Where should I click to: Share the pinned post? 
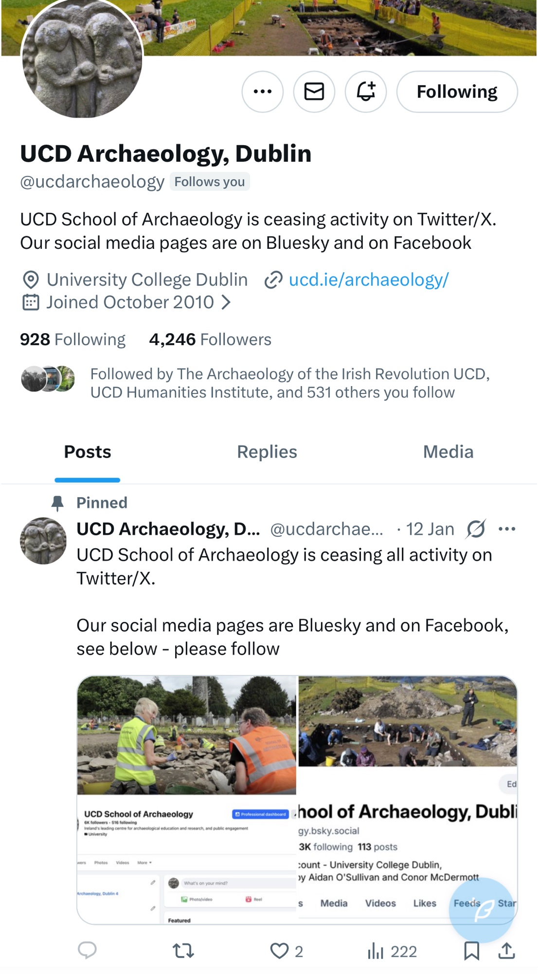coord(507,950)
